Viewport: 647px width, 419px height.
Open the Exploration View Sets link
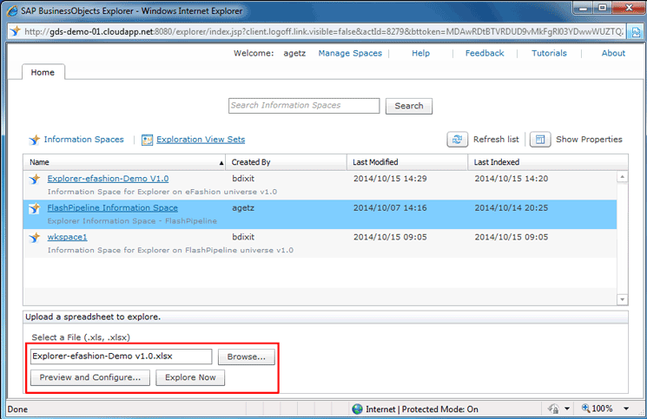coord(201,140)
